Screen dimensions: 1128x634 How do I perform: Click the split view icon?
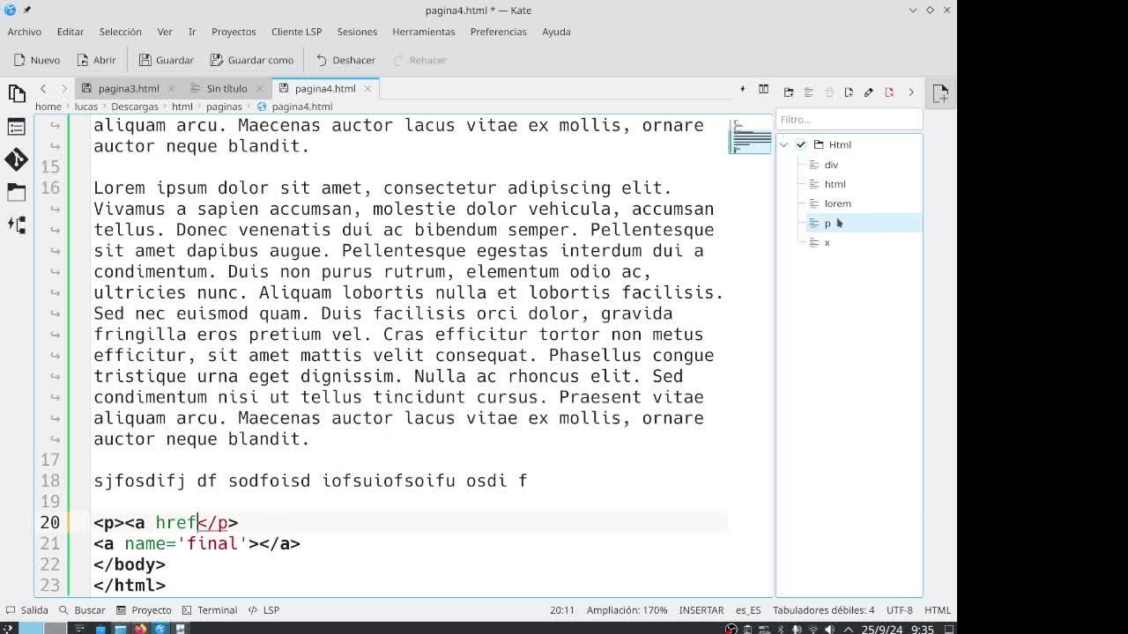763,89
